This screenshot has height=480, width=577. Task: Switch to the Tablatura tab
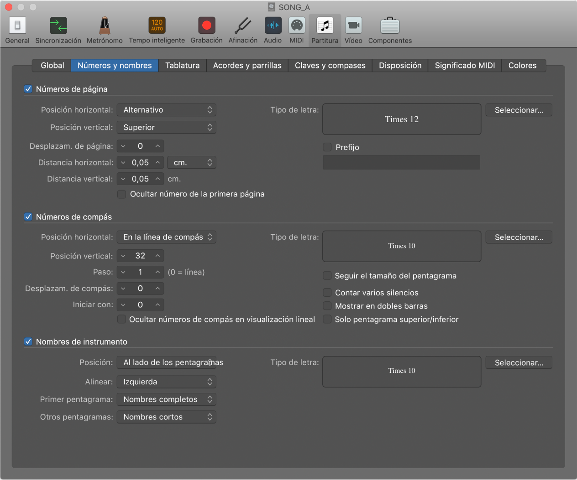click(x=182, y=66)
